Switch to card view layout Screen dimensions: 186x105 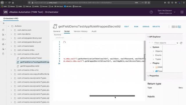[173, 27]
